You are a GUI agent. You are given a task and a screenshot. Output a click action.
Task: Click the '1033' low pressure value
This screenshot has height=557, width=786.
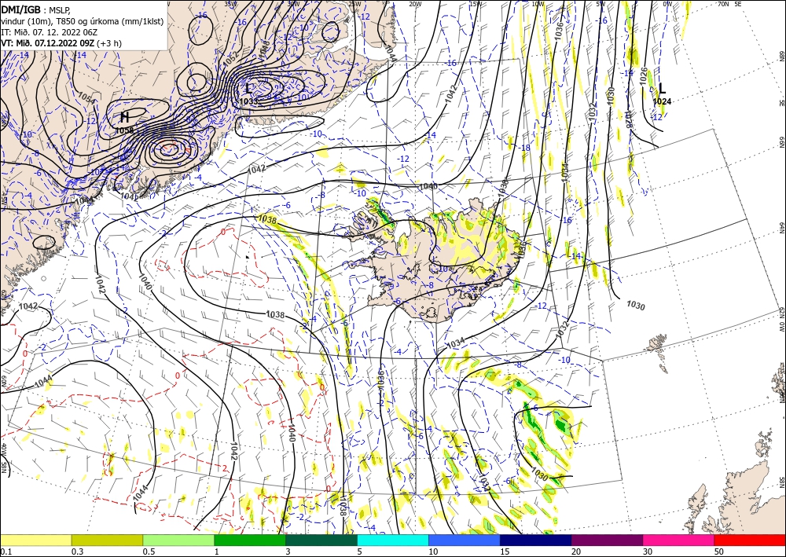point(248,101)
